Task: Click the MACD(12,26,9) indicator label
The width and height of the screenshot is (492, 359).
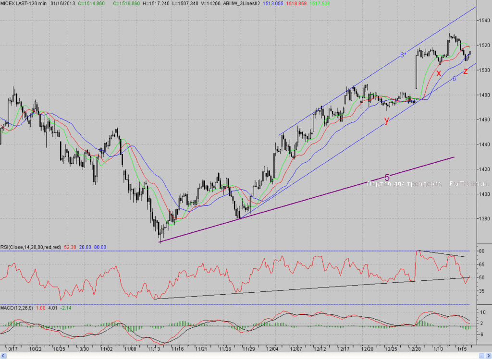Action: (x=17, y=308)
